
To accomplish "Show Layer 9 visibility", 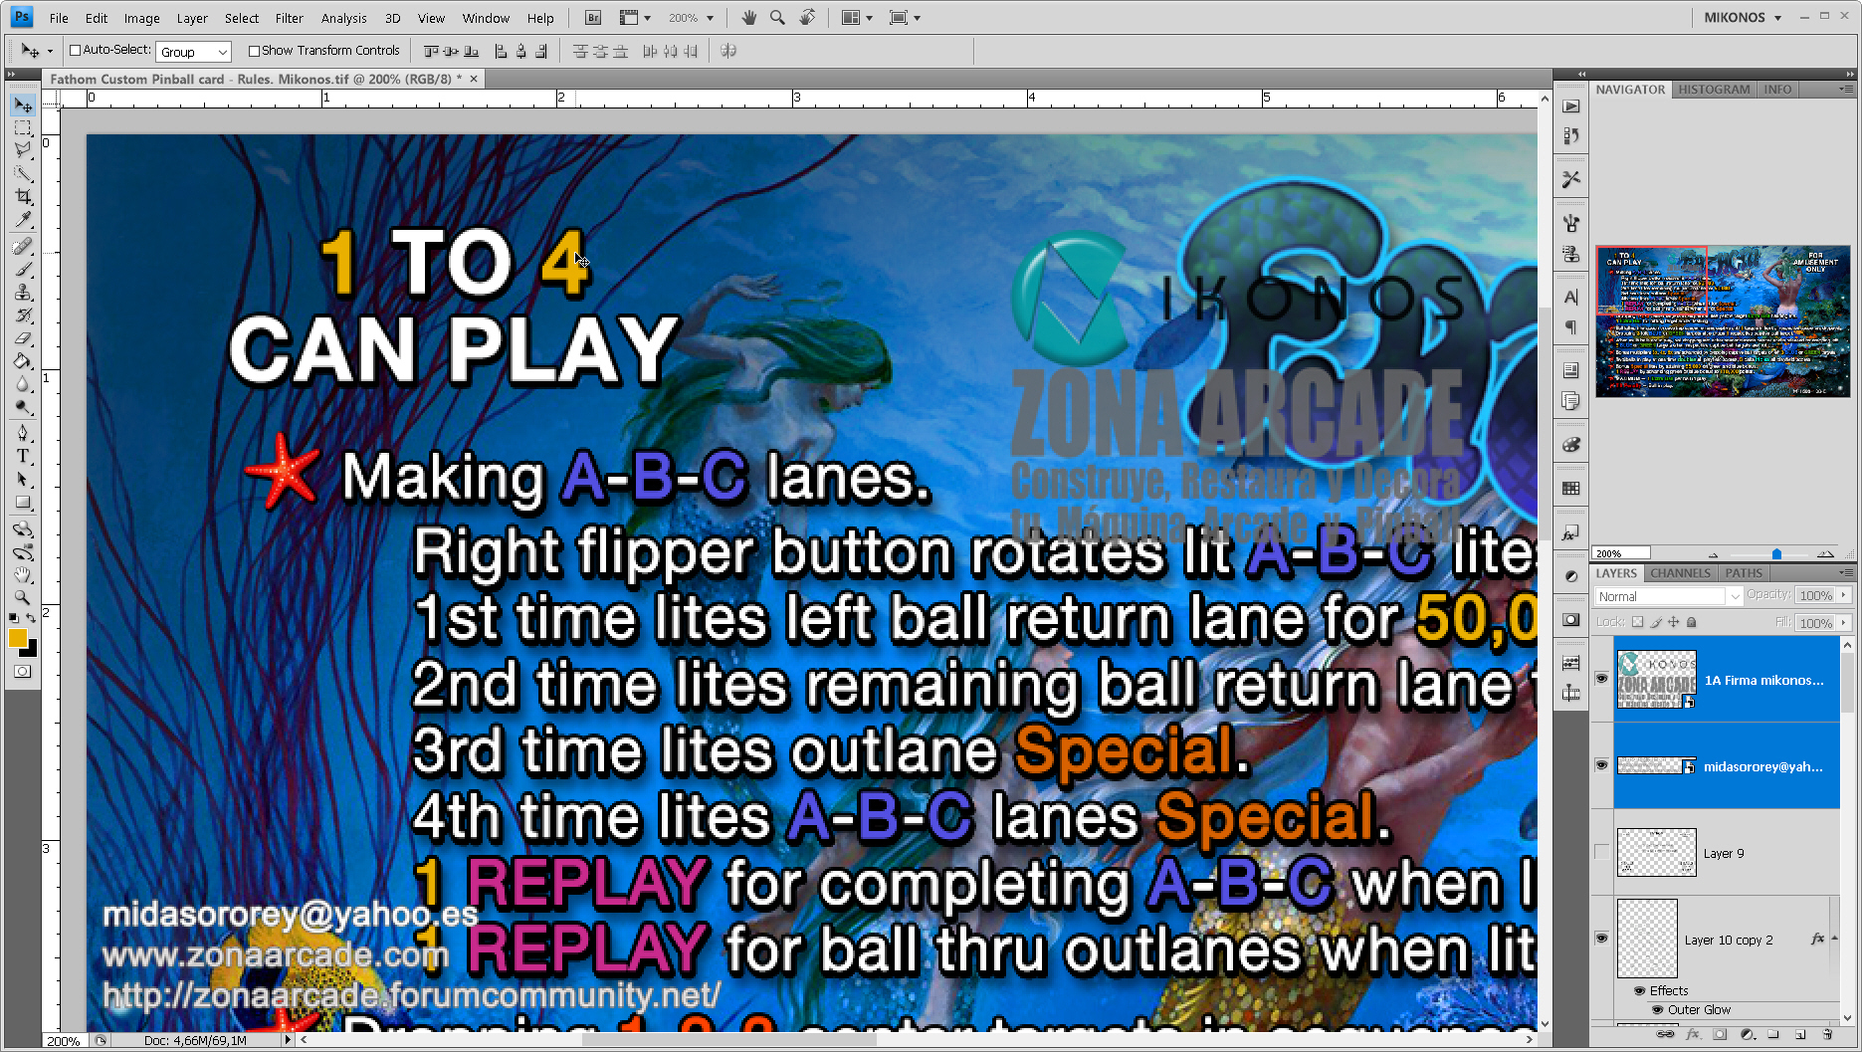I will (x=1601, y=852).
